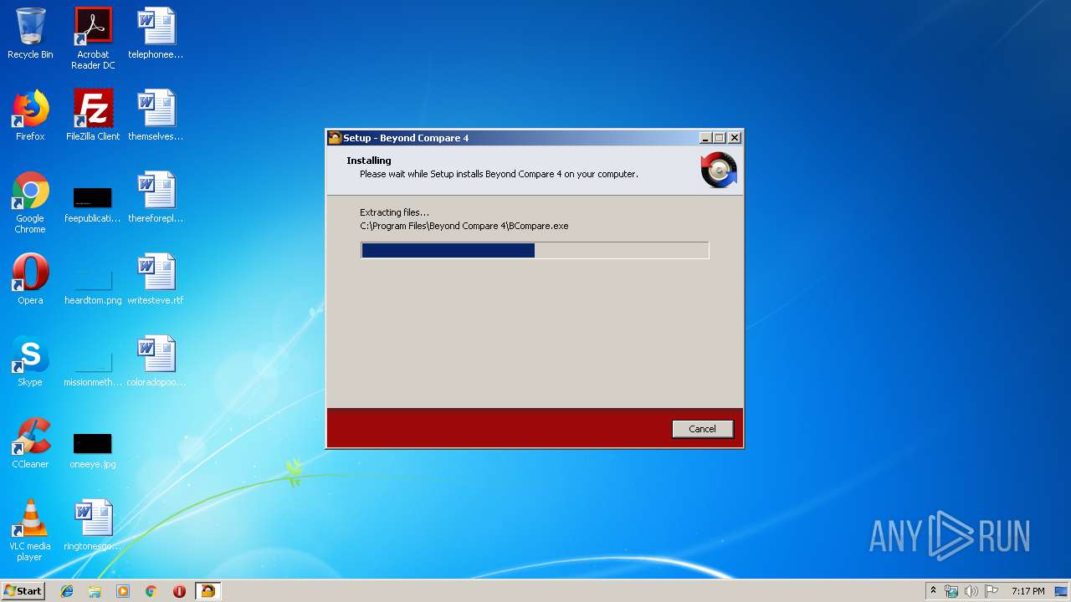Open Chrome from the taskbar
Image resolution: width=1071 pixels, height=602 pixels.
click(151, 591)
